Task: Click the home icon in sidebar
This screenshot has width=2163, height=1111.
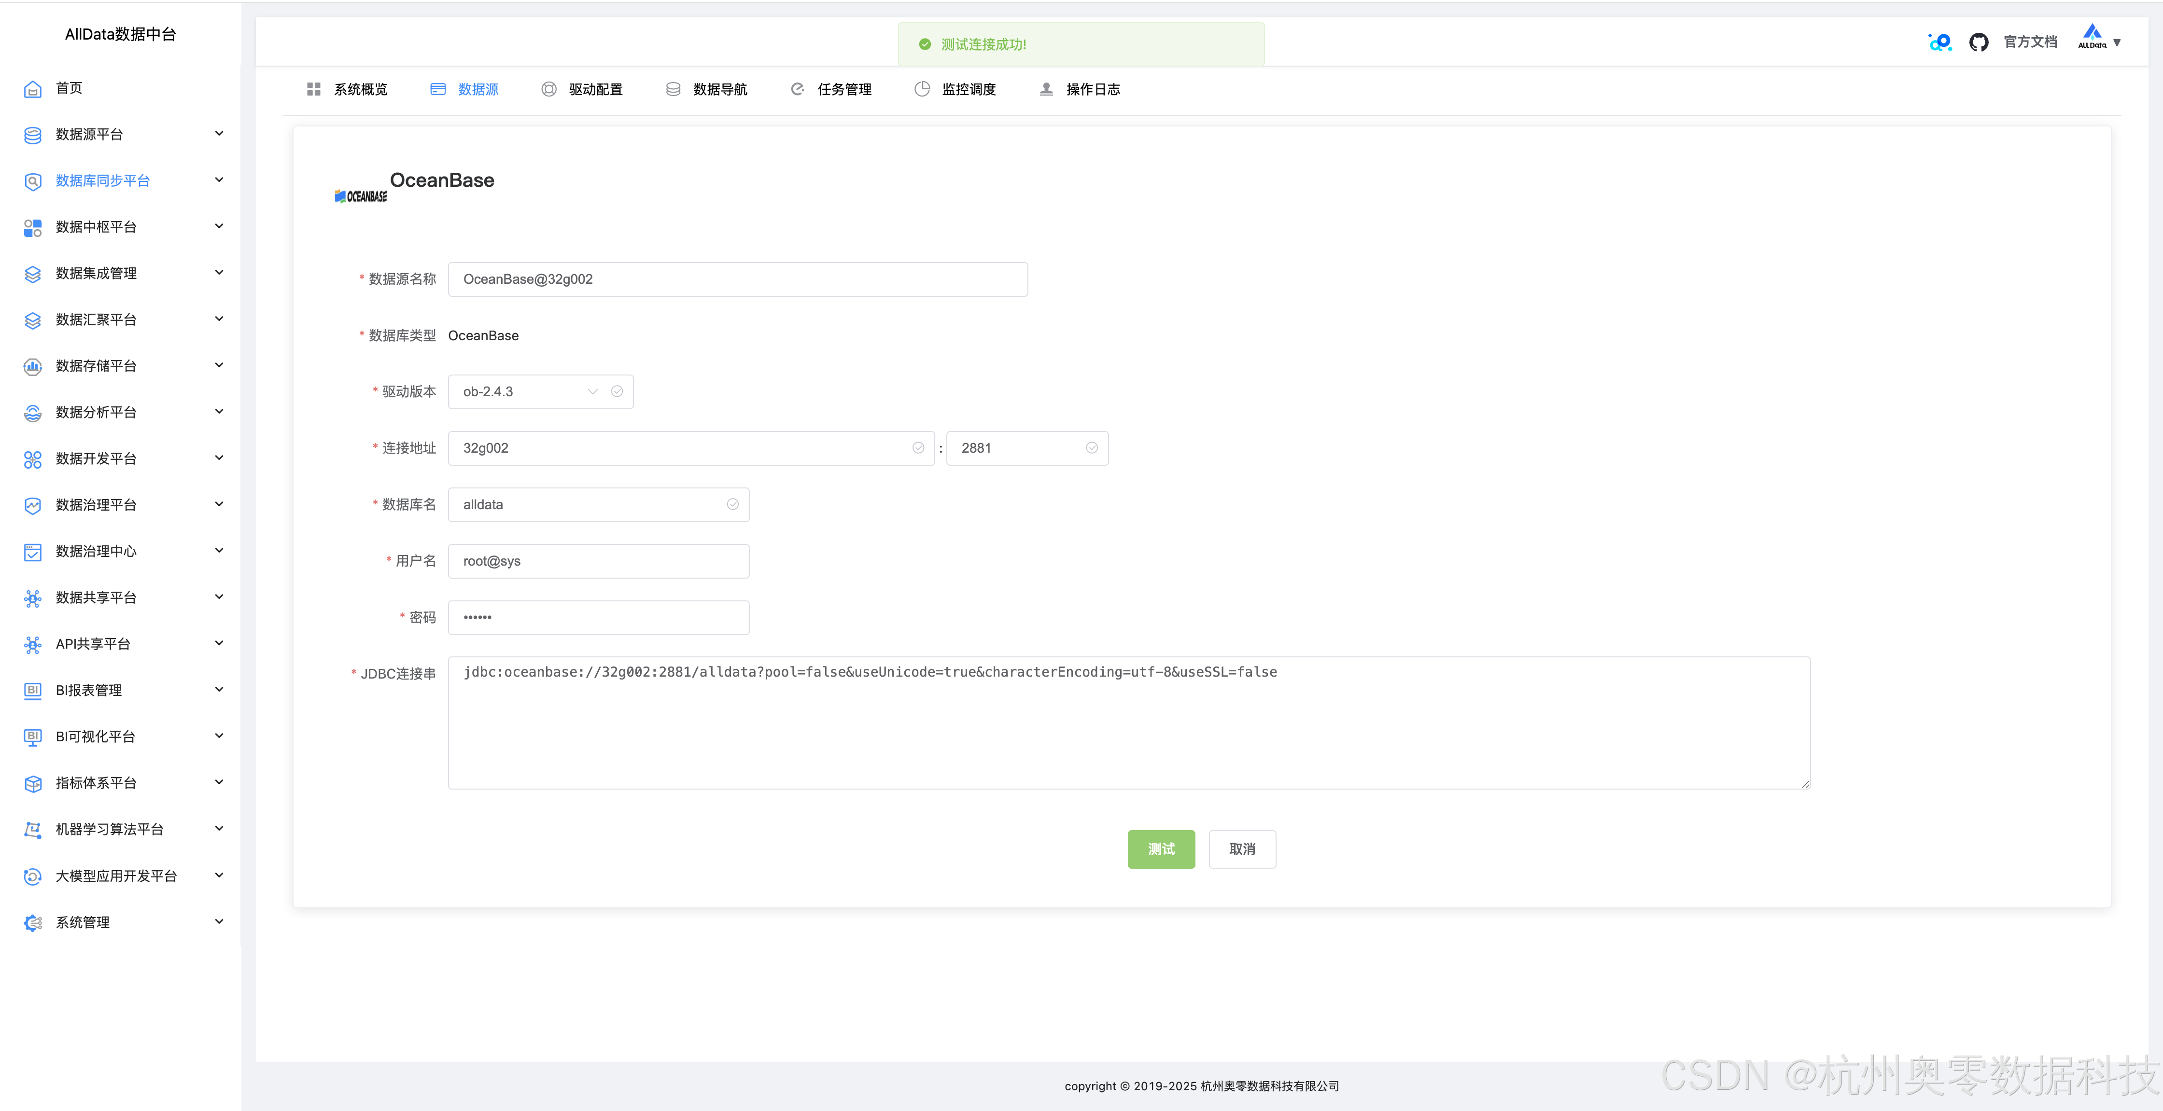Action: point(33,89)
